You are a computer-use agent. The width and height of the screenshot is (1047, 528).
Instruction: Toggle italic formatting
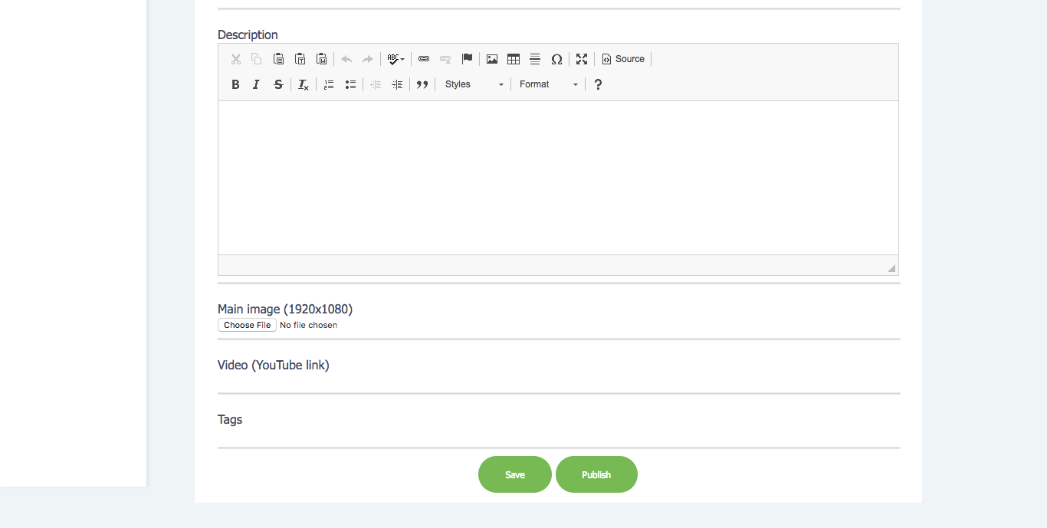click(257, 84)
